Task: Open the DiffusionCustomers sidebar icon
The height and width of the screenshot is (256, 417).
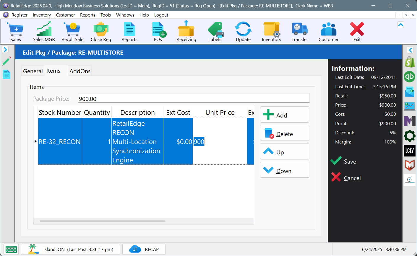Action: (x=410, y=180)
